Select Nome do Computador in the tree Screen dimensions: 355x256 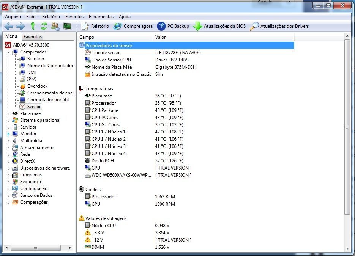tap(50, 66)
